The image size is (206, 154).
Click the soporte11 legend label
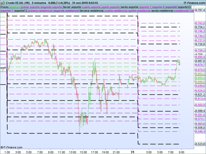[x=7, y=11]
